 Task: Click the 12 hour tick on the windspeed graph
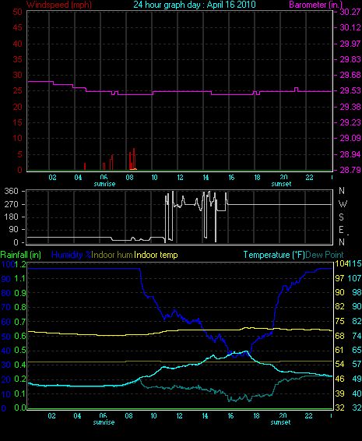pyautogui.click(x=180, y=178)
